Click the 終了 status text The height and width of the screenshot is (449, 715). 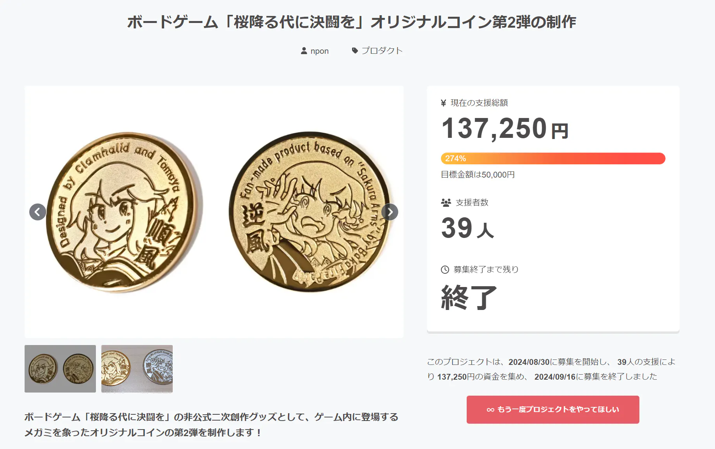click(x=469, y=297)
